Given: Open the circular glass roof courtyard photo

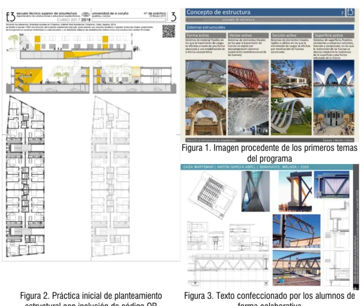Looking at the screenshot, I should coord(334,117).
